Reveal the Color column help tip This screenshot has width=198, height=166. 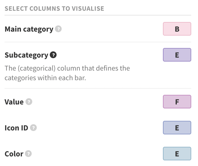tap(28, 154)
